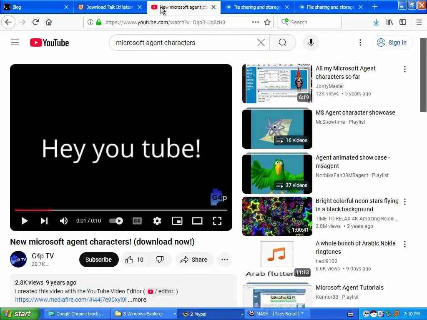Open MS Agent character showcase playlist
The width and height of the screenshot is (427, 320).
(355, 112)
